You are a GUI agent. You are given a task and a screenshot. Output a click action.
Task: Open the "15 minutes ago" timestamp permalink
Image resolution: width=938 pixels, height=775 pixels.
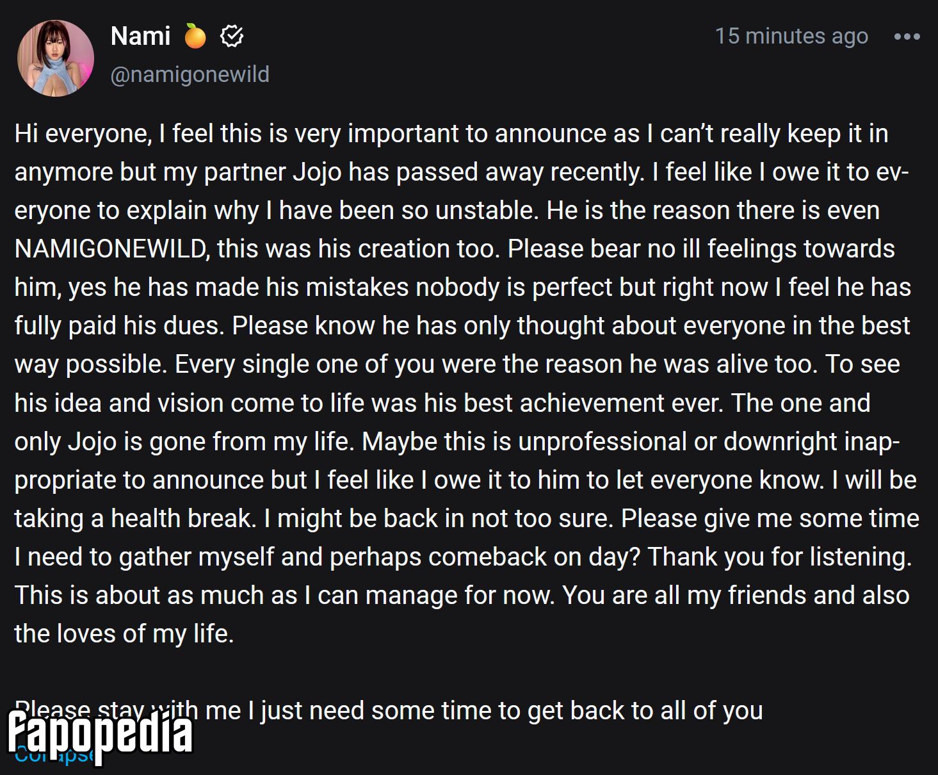[x=791, y=36]
